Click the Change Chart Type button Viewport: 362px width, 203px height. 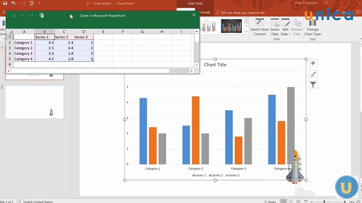click(x=312, y=27)
